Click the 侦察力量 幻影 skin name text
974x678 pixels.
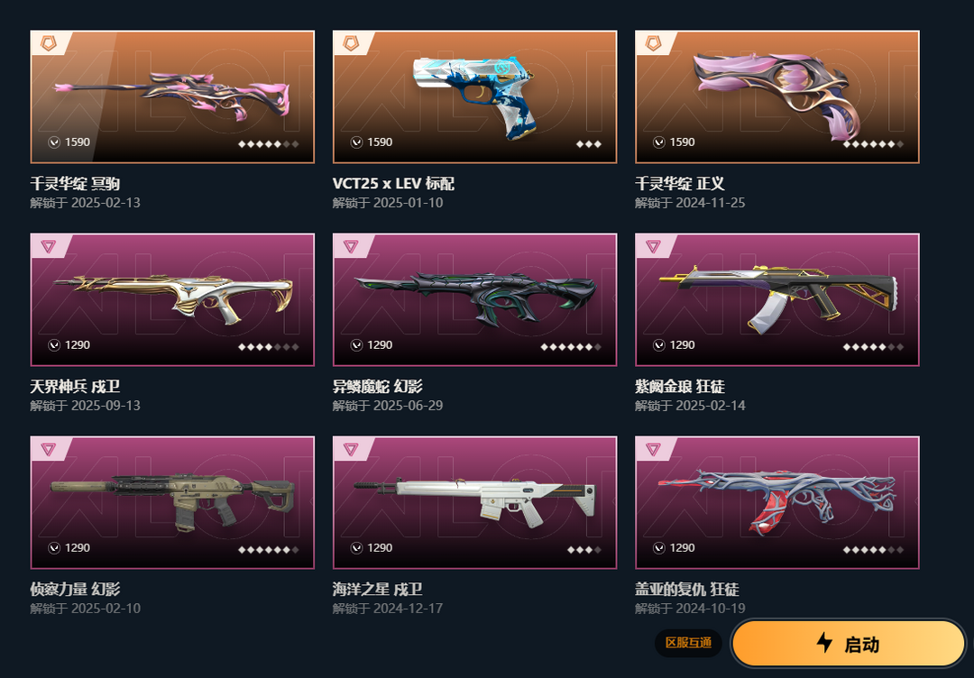click(75, 590)
